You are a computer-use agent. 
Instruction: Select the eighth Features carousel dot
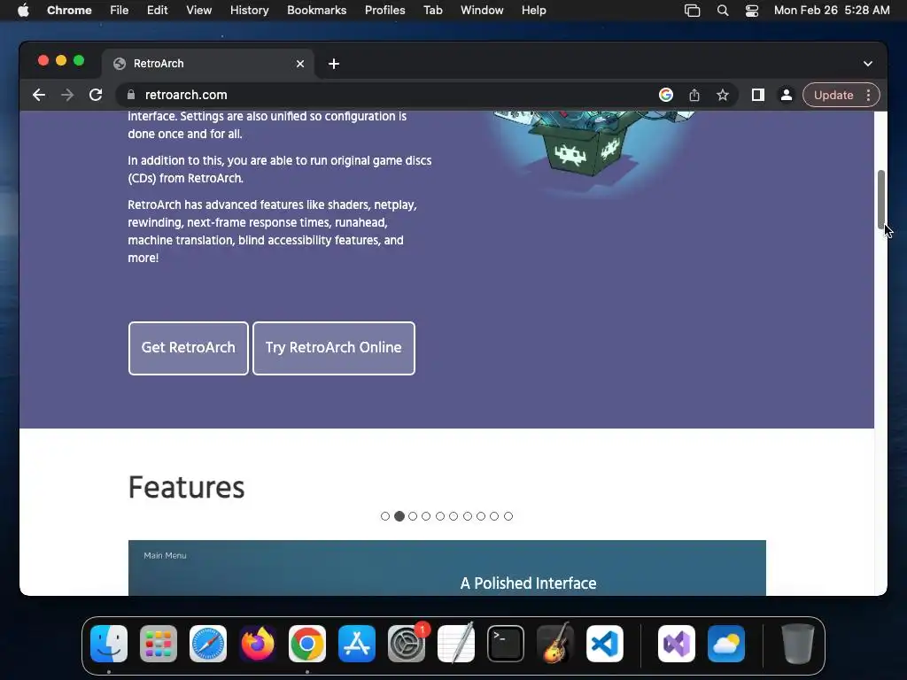pyautogui.click(x=481, y=516)
